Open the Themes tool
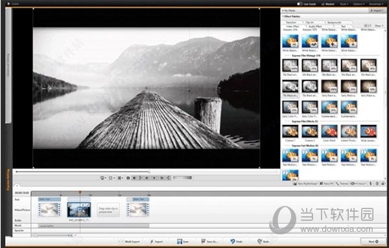Screen dimensions: 389x248 342,184
